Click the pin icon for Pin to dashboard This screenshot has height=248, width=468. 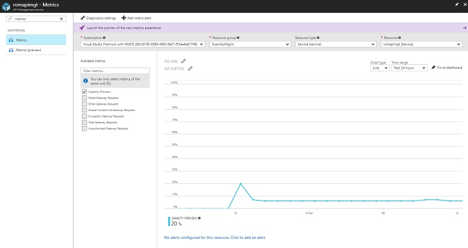click(x=434, y=68)
